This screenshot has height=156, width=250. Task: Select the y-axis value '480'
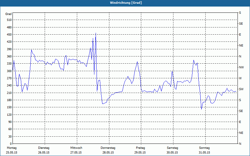pos(9,27)
